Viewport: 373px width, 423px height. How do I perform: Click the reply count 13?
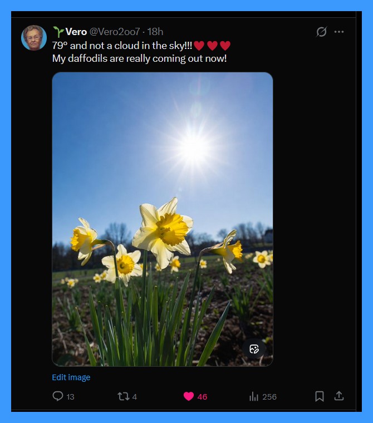(x=70, y=397)
